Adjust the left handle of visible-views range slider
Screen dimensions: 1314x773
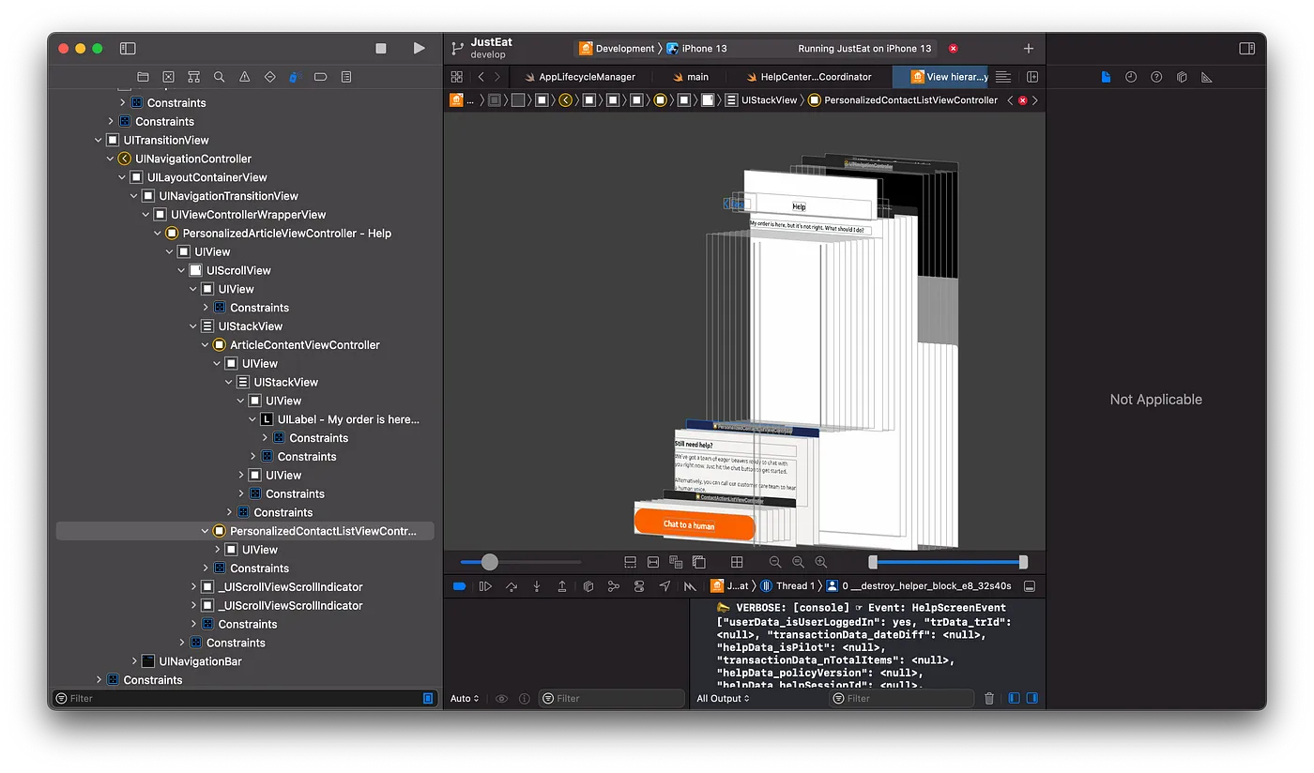pos(873,562)
